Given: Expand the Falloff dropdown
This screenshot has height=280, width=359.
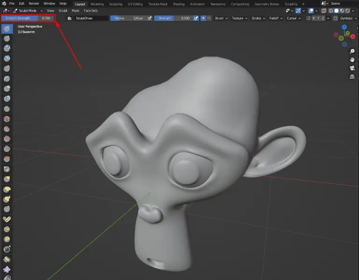Looking at the screenshot, I should 275,18.
